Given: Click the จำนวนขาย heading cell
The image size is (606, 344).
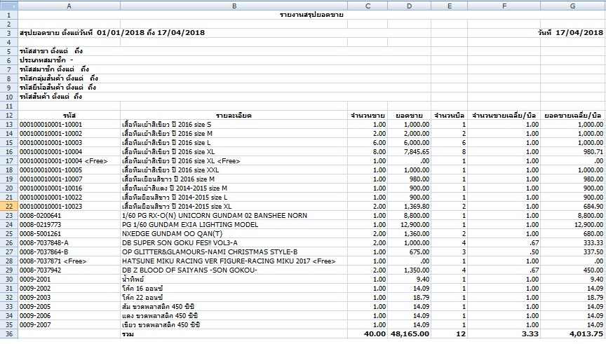Looking at the screenshot, I should coord(368,116).
